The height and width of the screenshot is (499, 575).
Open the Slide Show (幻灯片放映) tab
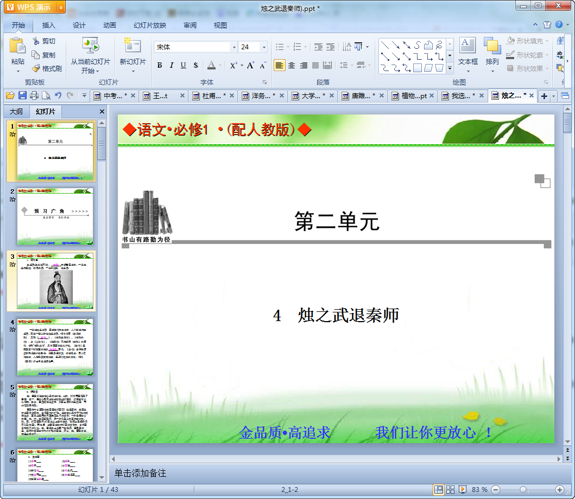pos(150,25)
